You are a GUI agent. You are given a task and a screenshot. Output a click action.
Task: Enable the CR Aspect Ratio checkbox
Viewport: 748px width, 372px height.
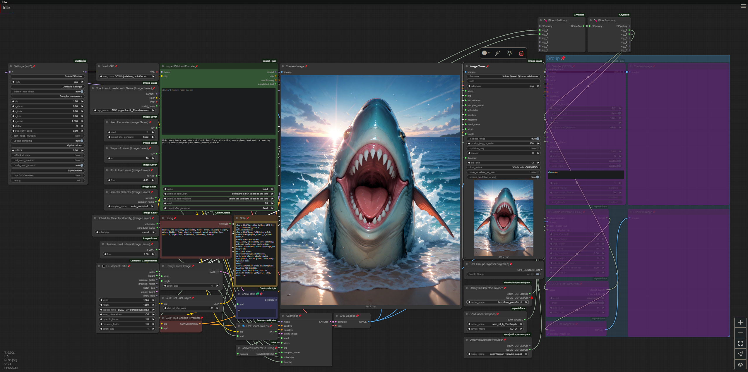pyautogui.click(x=104, y=266)
